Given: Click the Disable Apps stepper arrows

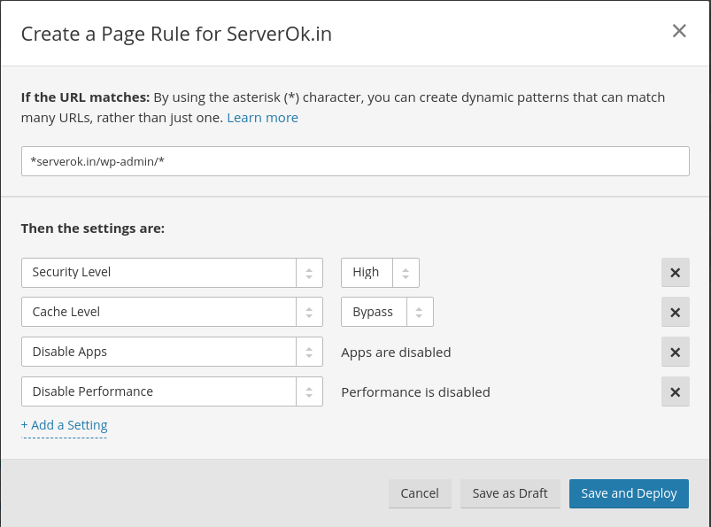Looking at the screenshot, I should tap(309, 352).
